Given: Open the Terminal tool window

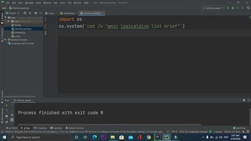Looking at the screenshot, I should click(56, 128).
